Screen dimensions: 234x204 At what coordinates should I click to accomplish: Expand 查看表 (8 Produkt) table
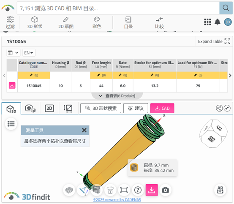117,96
